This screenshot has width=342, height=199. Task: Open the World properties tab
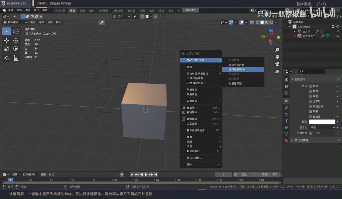tap(286, 93)
